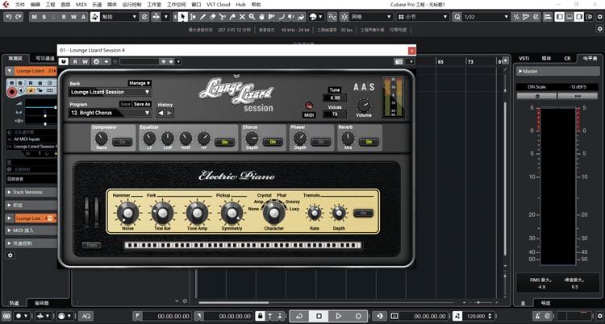This screenshot has height=324, width=605.
Task: Open the Manage dropdown menu
Action: point(140,83)
